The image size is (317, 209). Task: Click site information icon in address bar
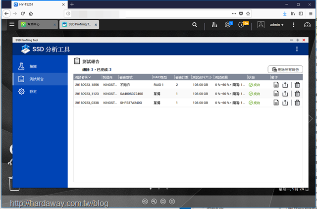[x=68, y=13]
